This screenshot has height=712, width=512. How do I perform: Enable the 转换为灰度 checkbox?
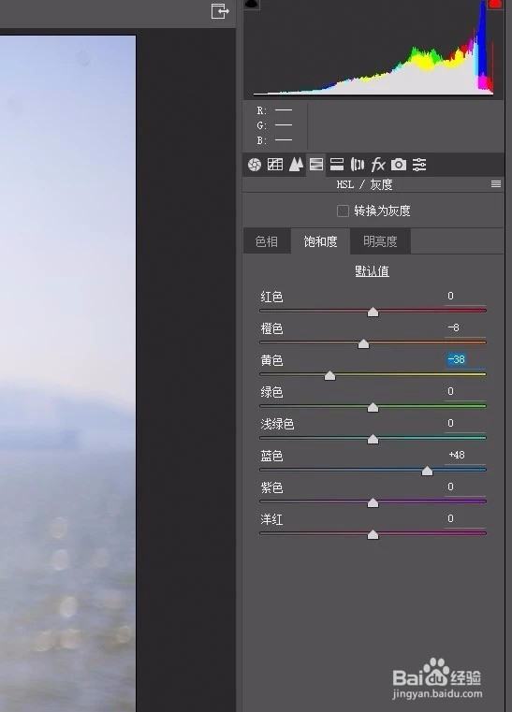coord(343,211)
